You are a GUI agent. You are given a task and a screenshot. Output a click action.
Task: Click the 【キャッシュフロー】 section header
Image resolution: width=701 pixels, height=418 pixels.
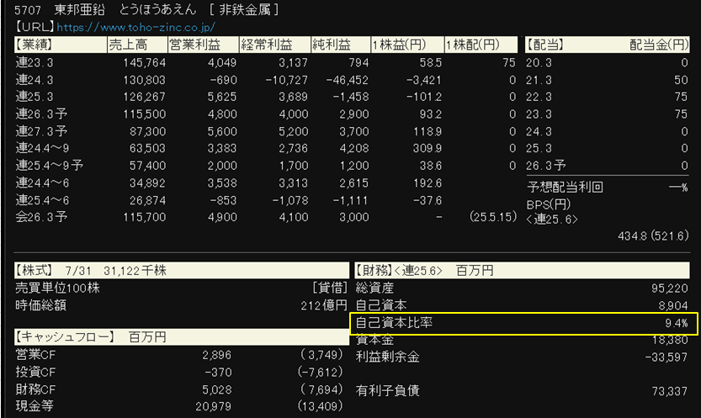point(64,337)
